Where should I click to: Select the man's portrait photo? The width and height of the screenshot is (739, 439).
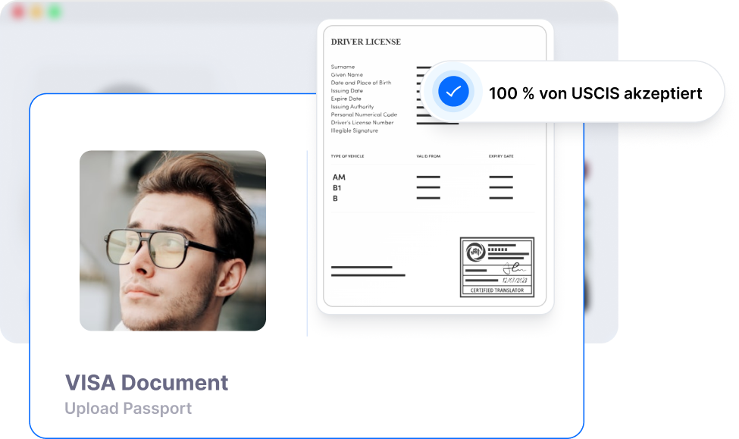173,240
